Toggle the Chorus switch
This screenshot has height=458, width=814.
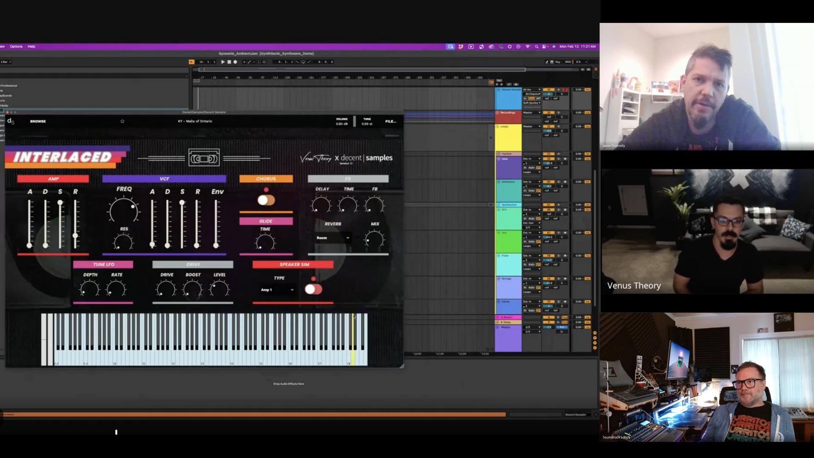click(266, 200)
